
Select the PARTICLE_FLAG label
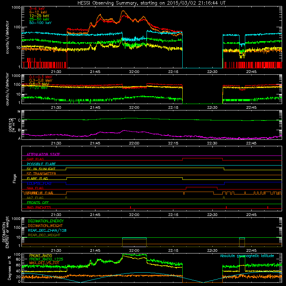pos(40,193)
